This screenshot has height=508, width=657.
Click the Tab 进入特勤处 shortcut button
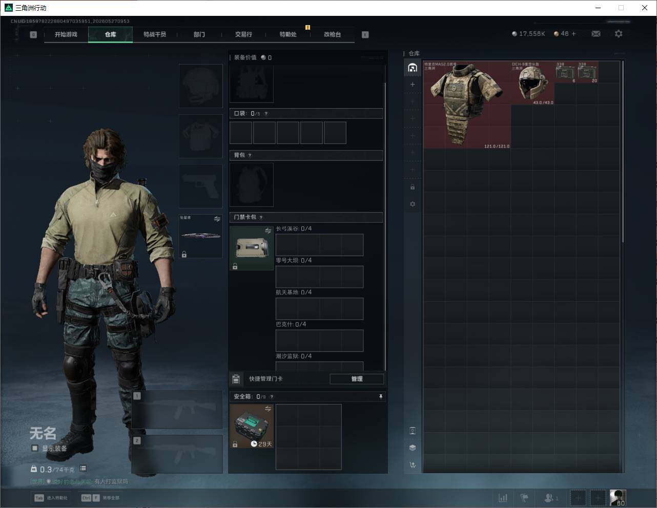[51, 498]
